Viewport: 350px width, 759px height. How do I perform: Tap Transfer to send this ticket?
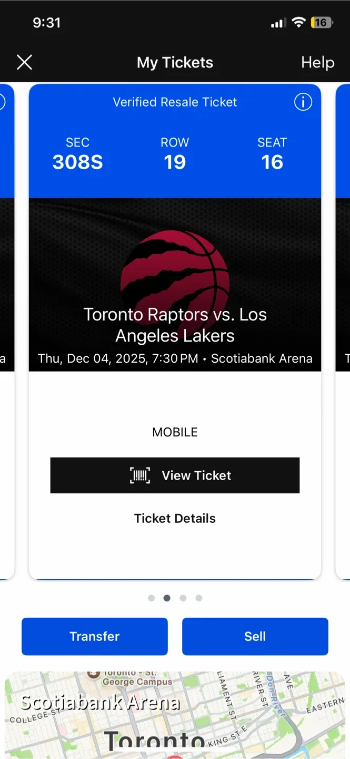(x=94, y=636)
